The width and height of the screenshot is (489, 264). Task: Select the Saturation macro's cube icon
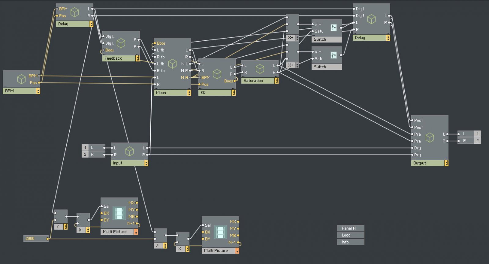click(x=260, y=69)
